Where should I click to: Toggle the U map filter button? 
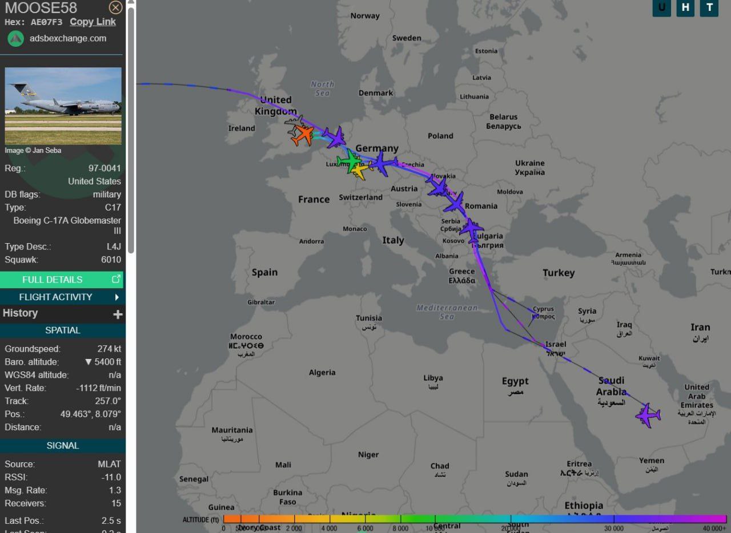pos(661,7)
